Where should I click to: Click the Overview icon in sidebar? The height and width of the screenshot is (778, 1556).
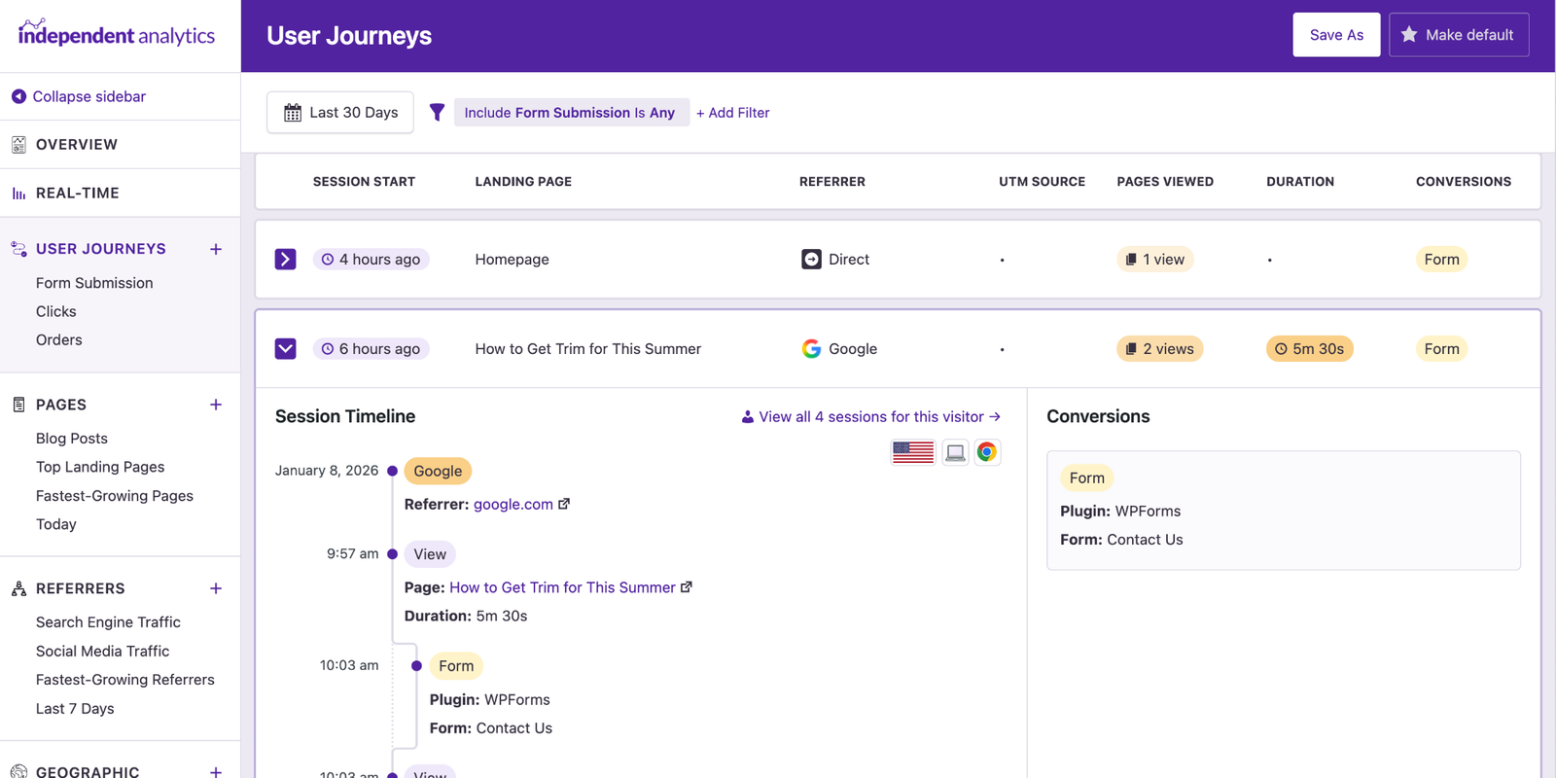[x=18, y=145]
